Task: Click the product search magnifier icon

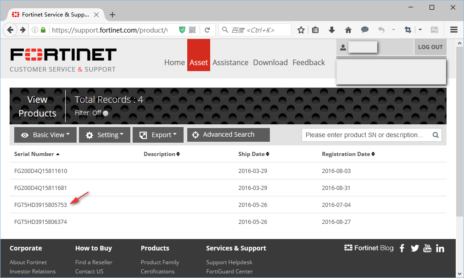Action: point(436,135)
